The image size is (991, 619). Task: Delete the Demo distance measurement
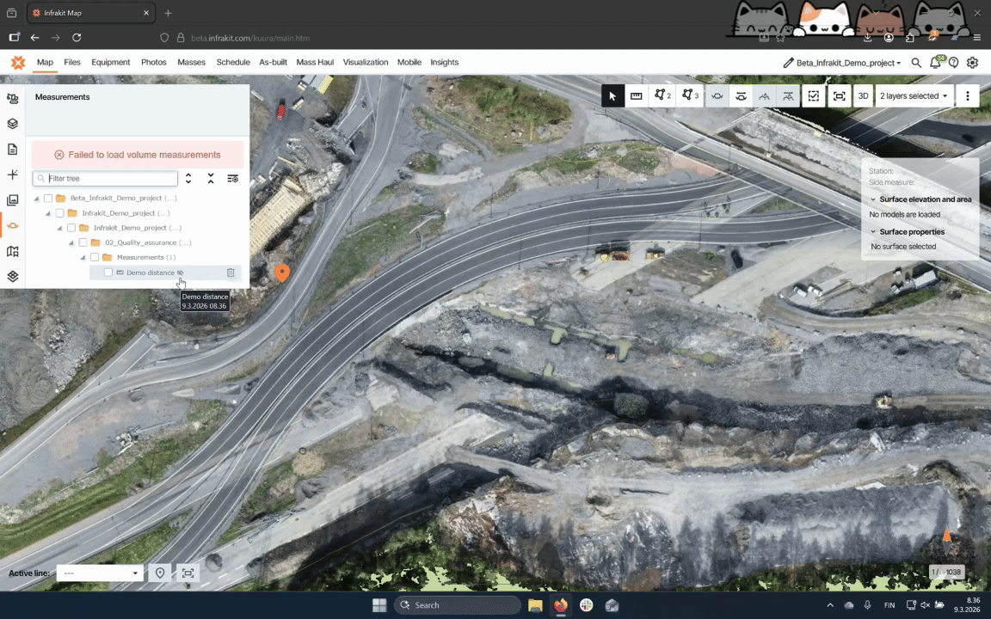click(231, 273)
